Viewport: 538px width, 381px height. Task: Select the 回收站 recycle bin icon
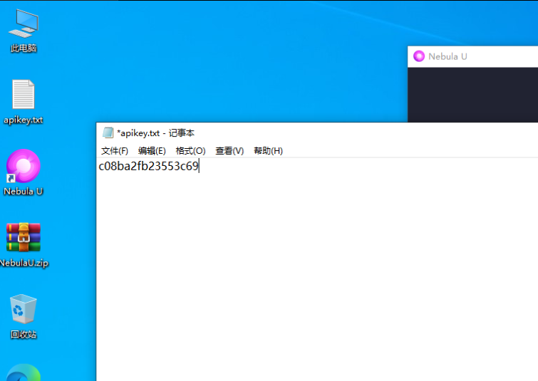pos(24,308)
